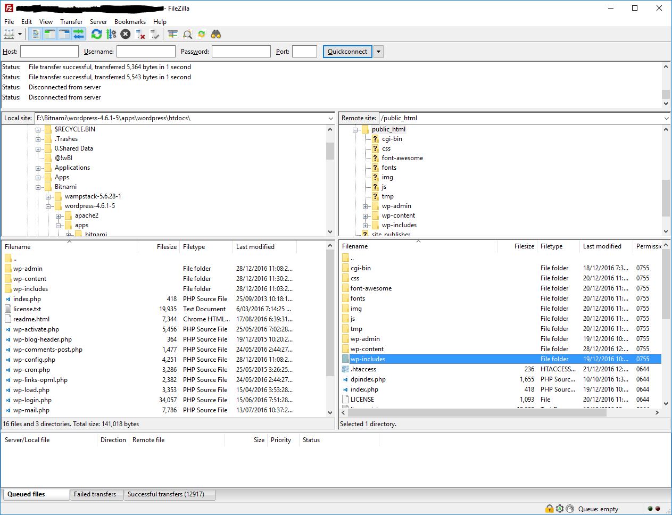Toggle filename filters with the magnifier icon
This screenshot has width=672, height=515.
(x=187, y=34)
